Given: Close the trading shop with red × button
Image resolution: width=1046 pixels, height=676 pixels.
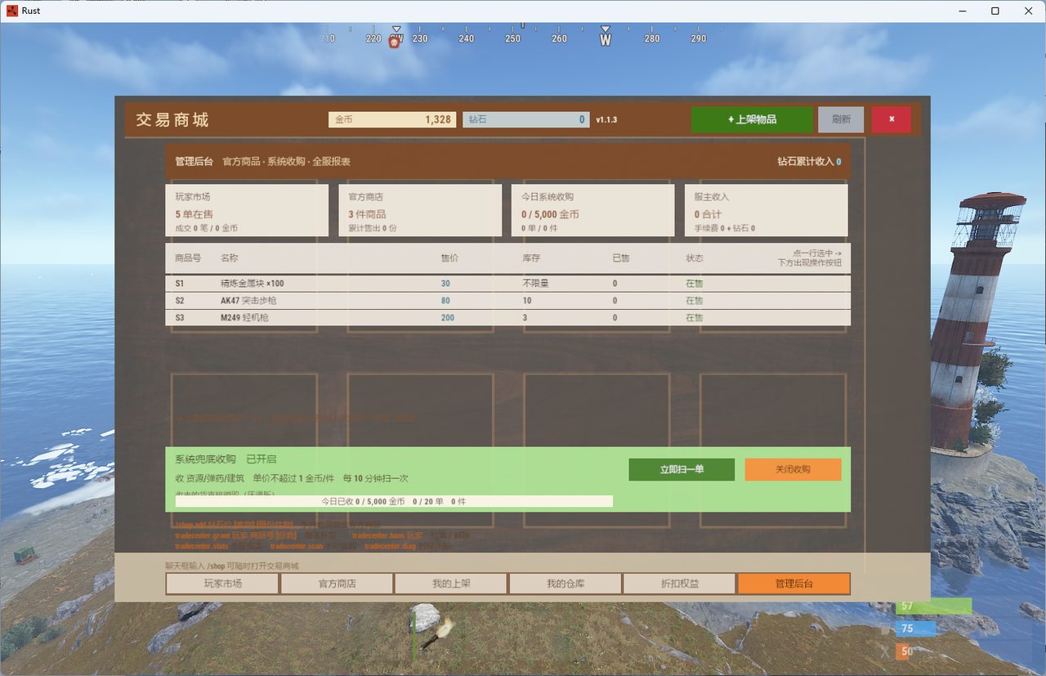Looking at the screenshot, I should [892, 119].
